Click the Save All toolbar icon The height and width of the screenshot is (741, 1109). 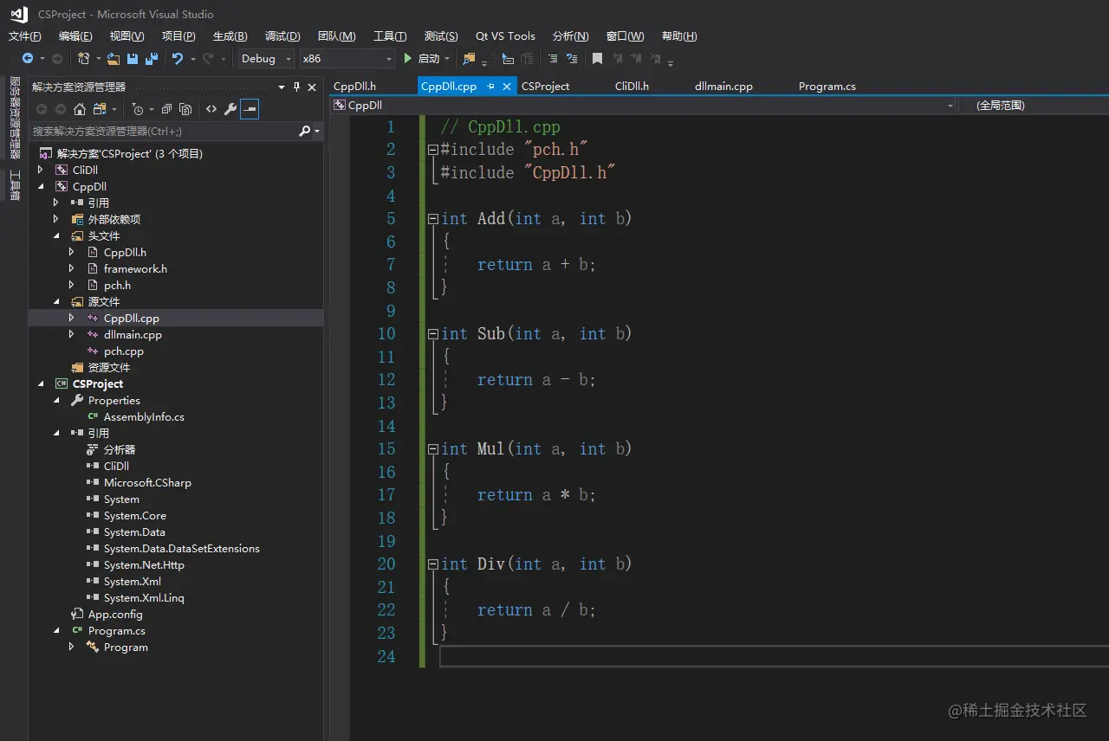152,59
